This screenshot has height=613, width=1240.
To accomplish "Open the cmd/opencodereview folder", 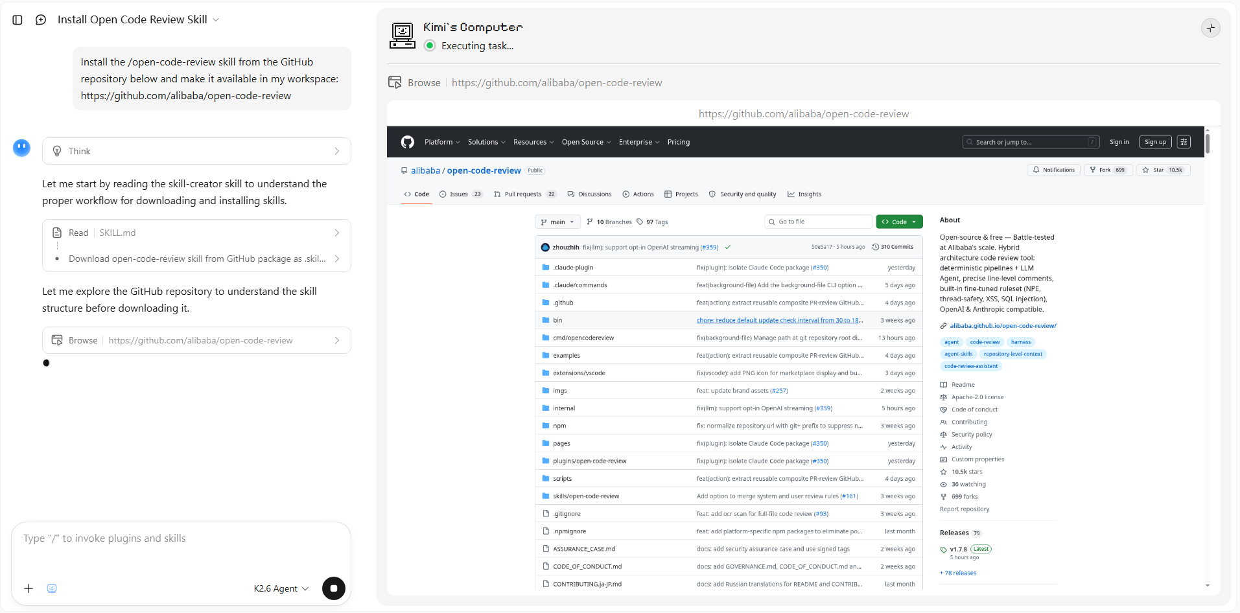I will coord(583,338).
